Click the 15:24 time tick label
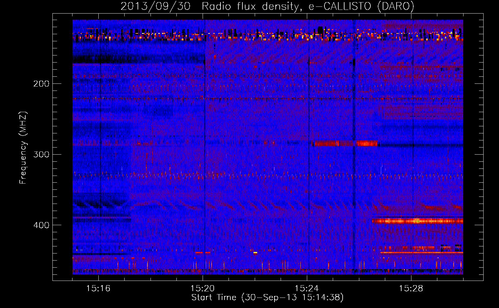 coord(307,288)
